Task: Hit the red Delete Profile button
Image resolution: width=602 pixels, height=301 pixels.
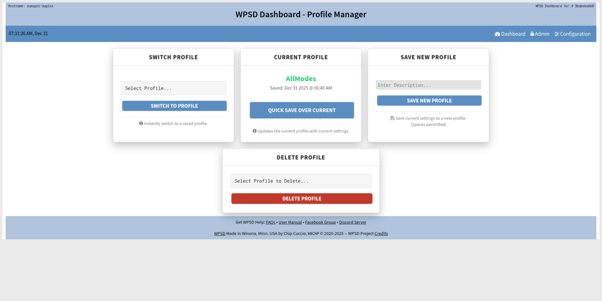Action: [301, 199]
